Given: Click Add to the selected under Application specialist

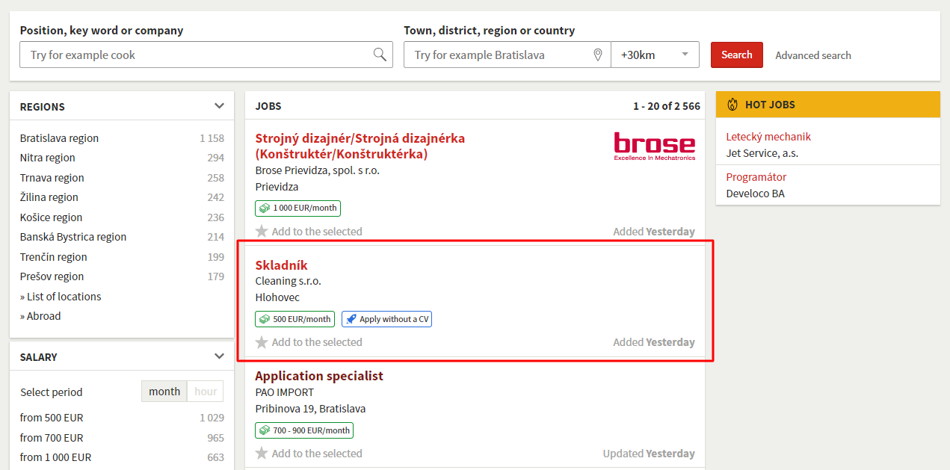Looking at the screenshot, I should coord(317,454).
